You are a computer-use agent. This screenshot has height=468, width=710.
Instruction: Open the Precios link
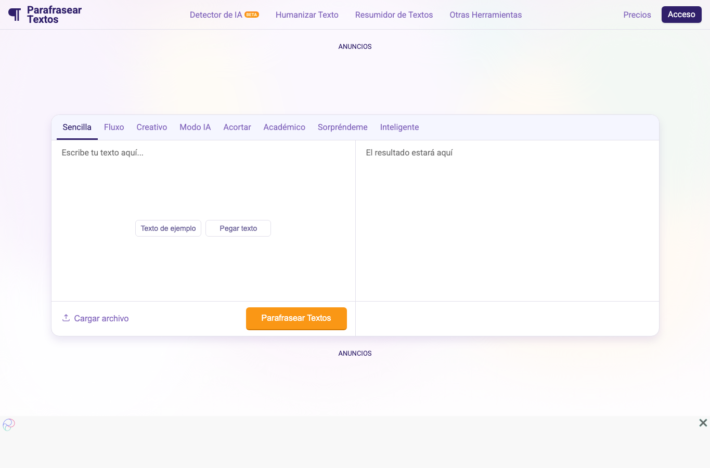pyautogui.click(x=637, y=15)
